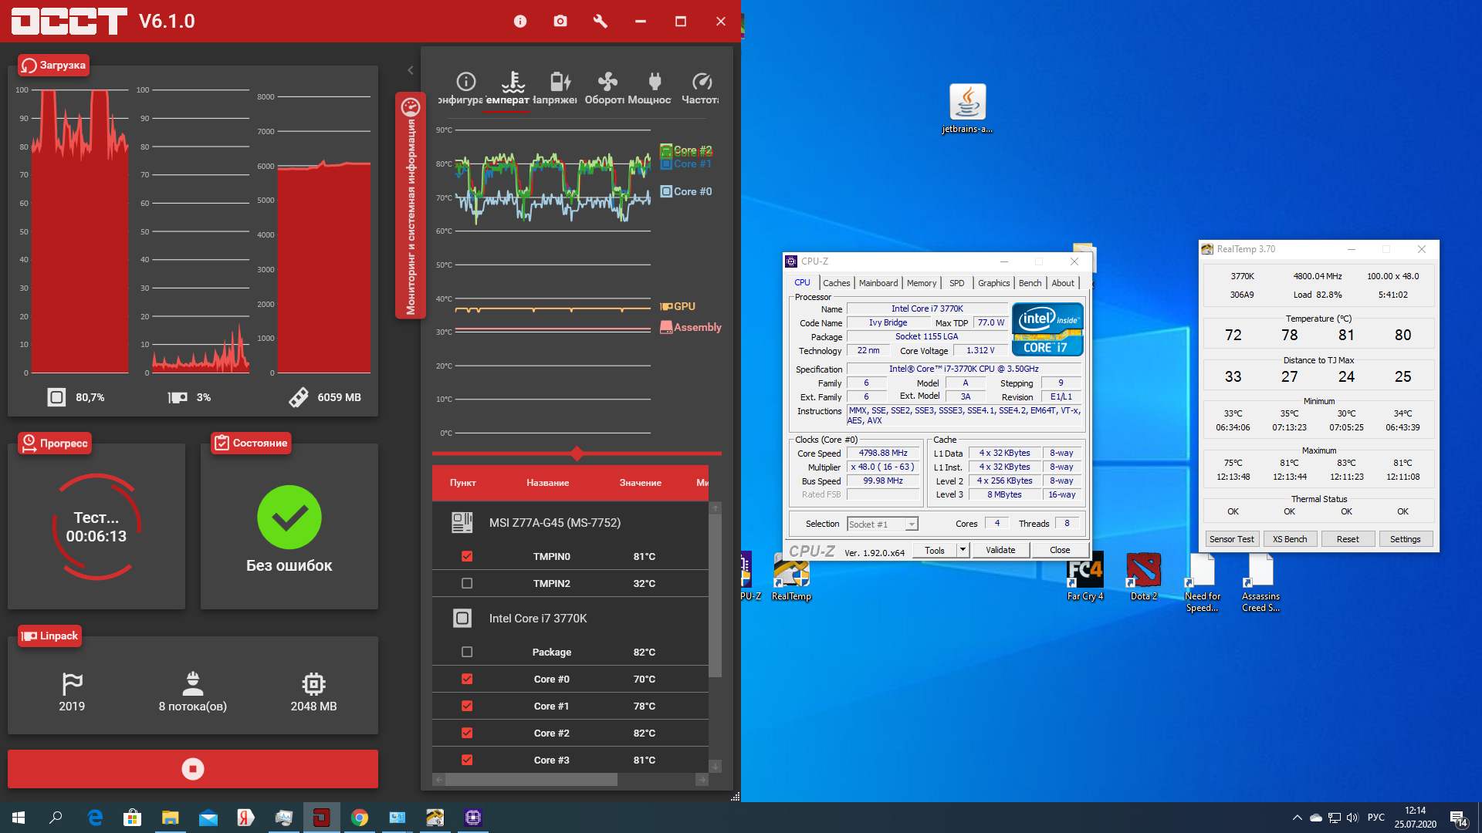Click the OCCT info icon in title bar
The height and width of the screenshot is (833, 1482).
click(x=520, y=22)
